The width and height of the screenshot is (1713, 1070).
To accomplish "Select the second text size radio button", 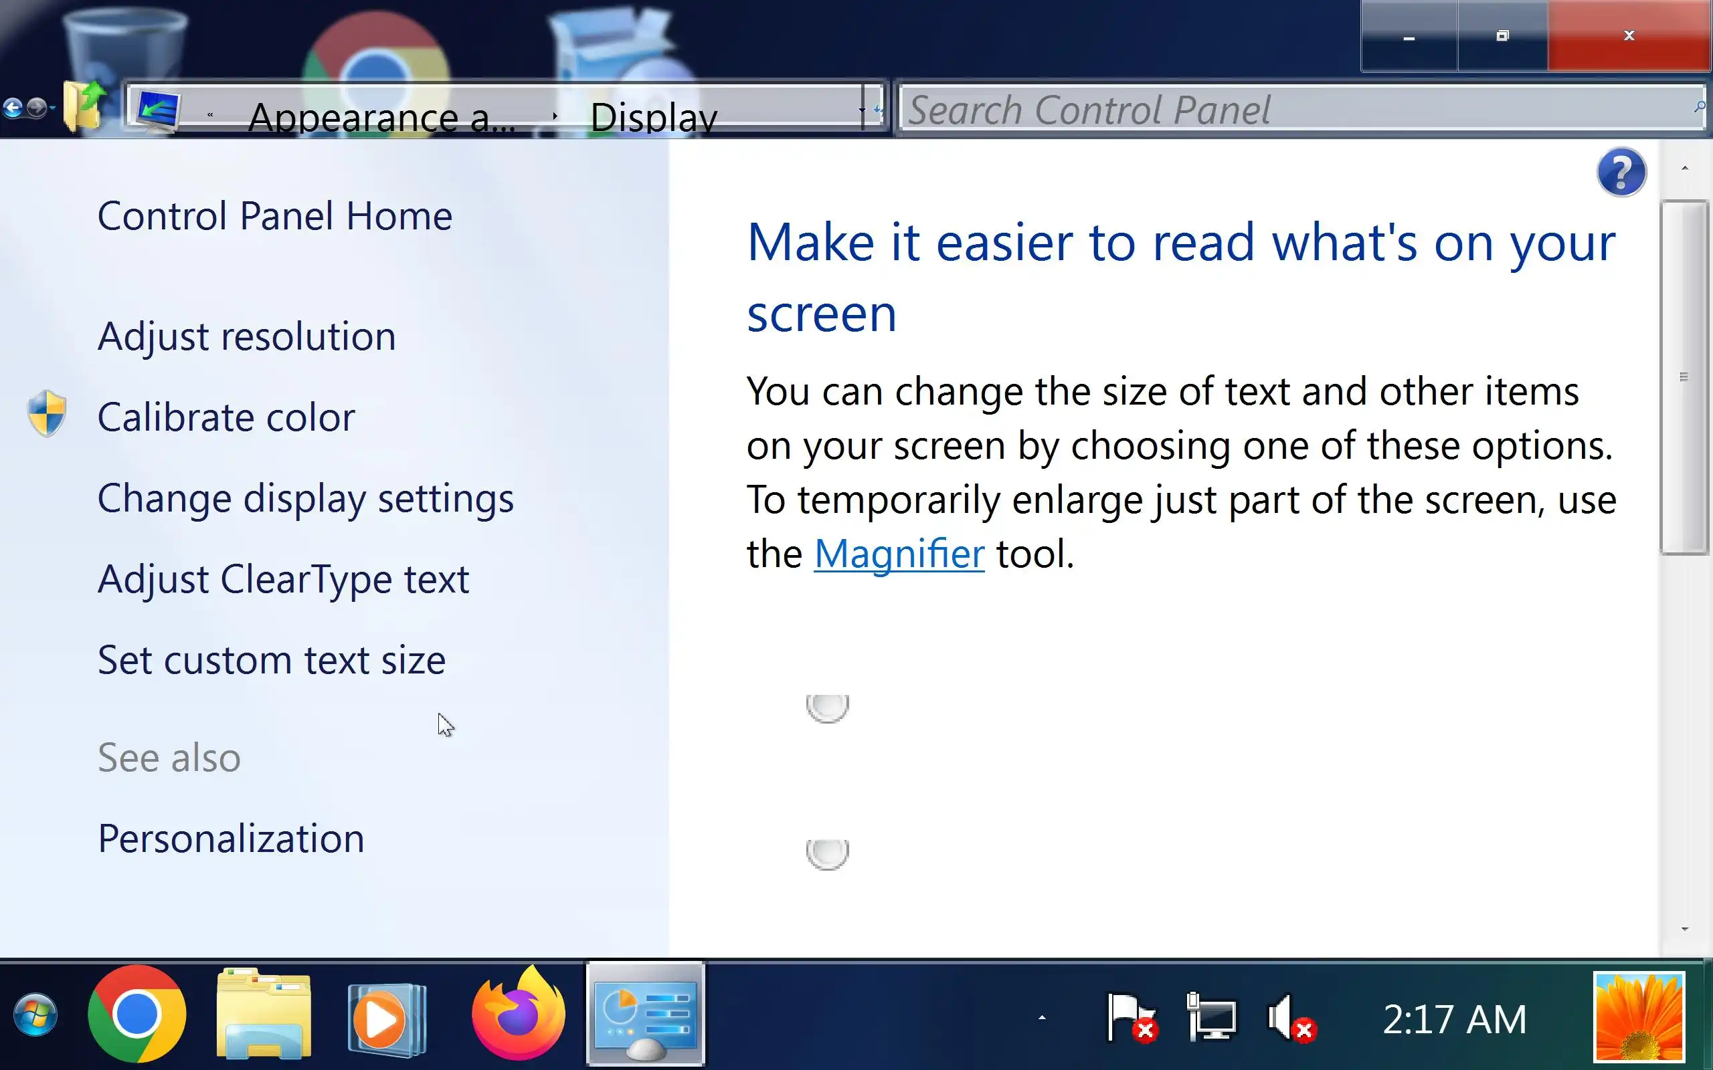I will 827,852.
